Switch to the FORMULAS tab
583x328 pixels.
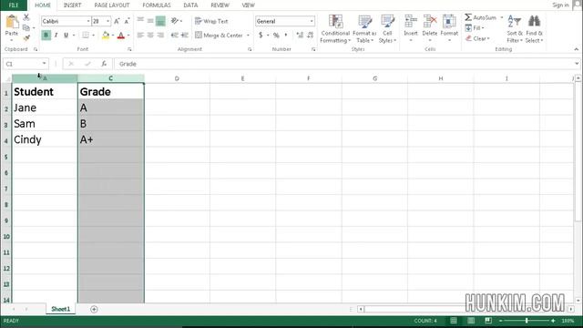157,5
